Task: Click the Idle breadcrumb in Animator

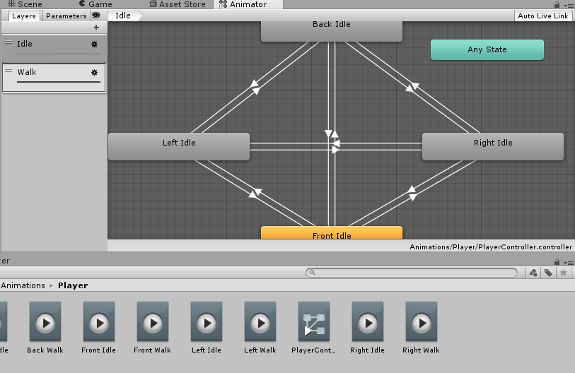Action: [x=124, y=16]
